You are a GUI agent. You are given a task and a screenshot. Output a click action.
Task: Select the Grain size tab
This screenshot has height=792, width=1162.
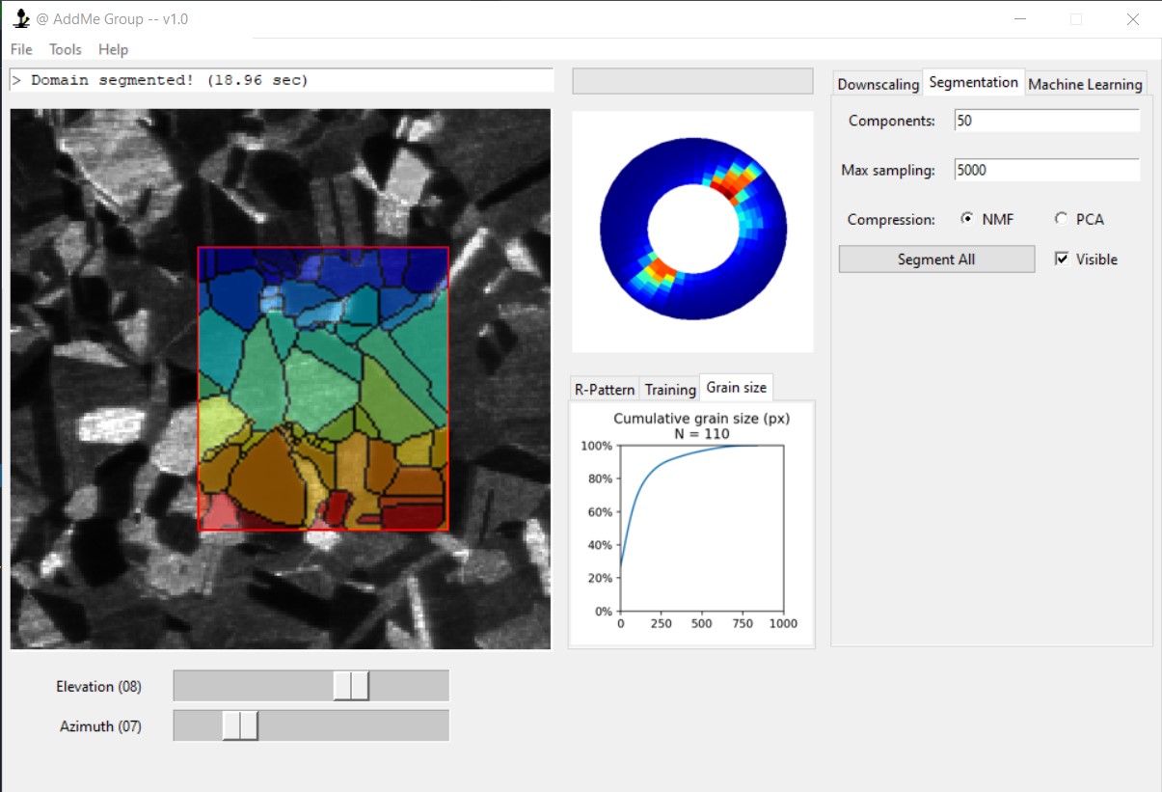[x=737, y=387]
